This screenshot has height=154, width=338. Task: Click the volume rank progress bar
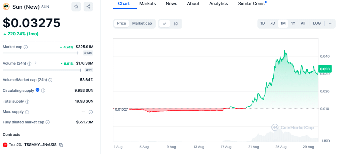[42, 70]
